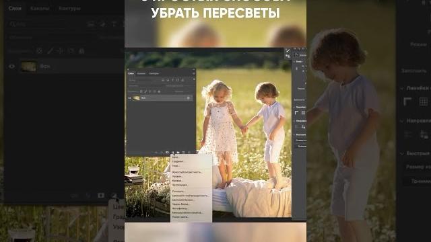This screenshot has height=242, width=431.
Task: Click ruler icon in enlarged background properties
Action: coord(407,102)
